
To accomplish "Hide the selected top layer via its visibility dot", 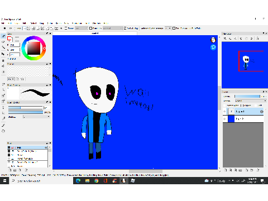I will point(224,112).
